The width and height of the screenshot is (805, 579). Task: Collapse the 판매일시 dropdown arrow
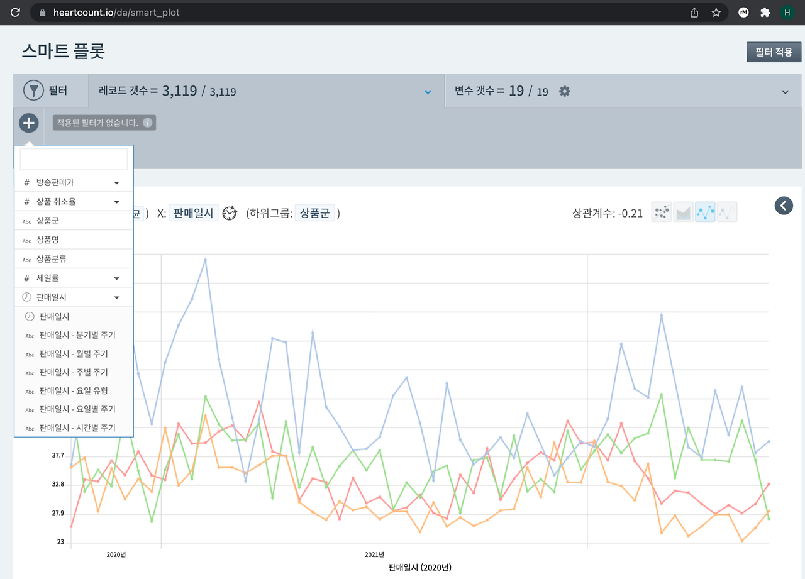tap(117, 297)
